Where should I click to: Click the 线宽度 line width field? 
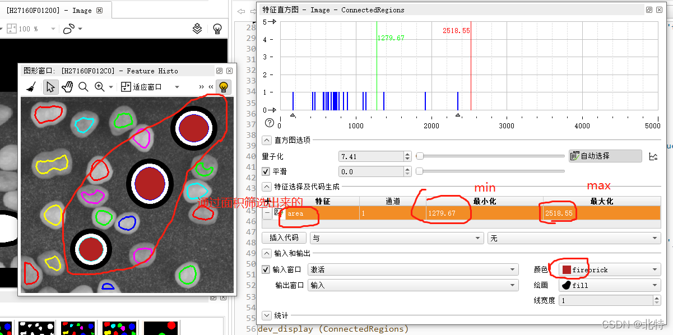coord(606,301)
